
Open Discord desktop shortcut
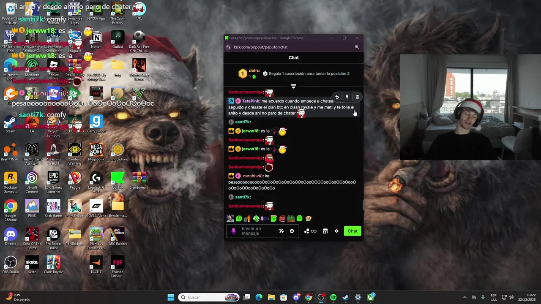(x=11, y=236)
